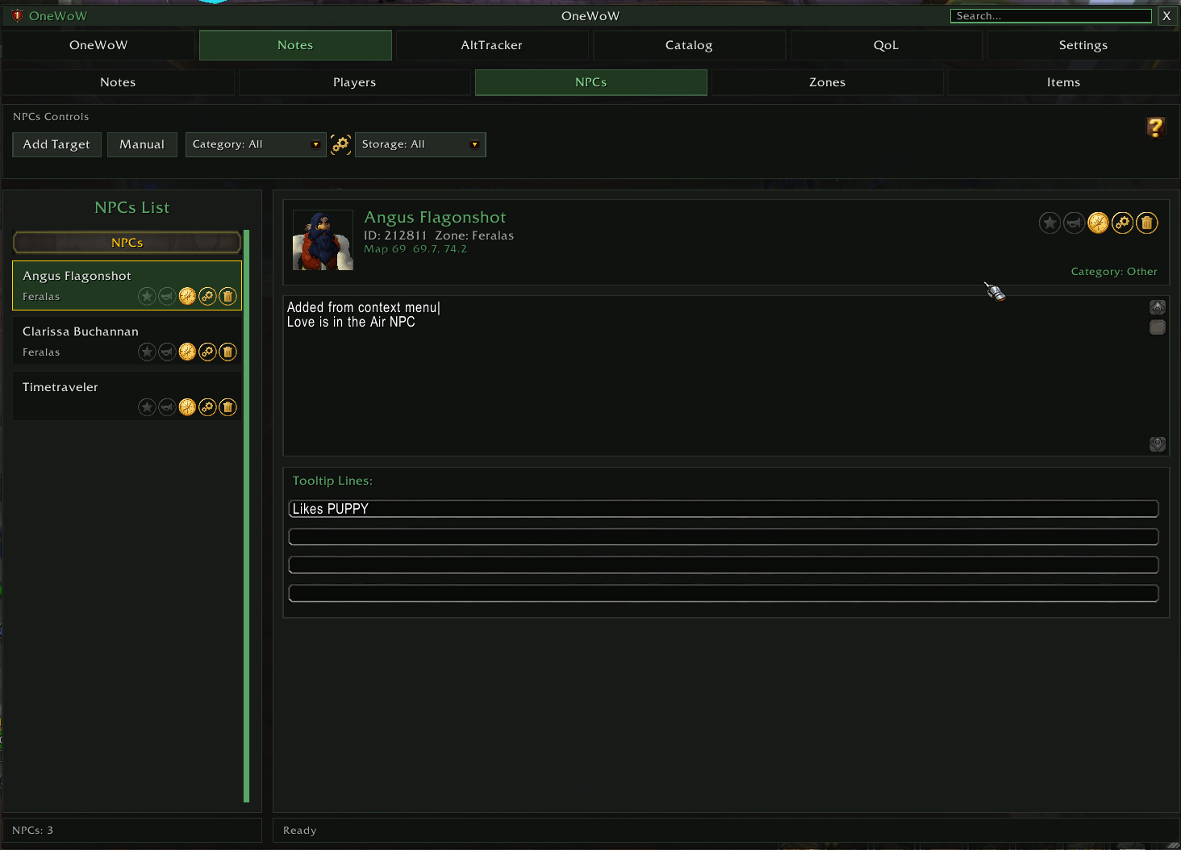The height and width of the screenshot is (850, 1181).
Task: Delete Timetraveler with trash icon
Action: click(227, 408)
